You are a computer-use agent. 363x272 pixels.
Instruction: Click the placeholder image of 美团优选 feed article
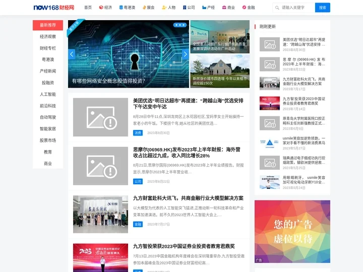click(x=100, y=117)
